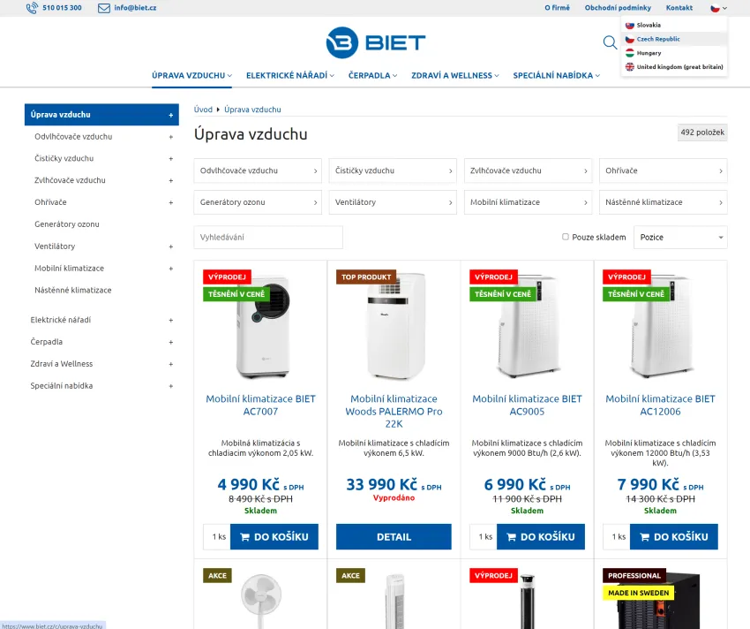Open the ELEKTRICKÉ NÁŘADÍ main menu
Image resolution: width=750 pixels, height=629 pixels.
(290, 76)
